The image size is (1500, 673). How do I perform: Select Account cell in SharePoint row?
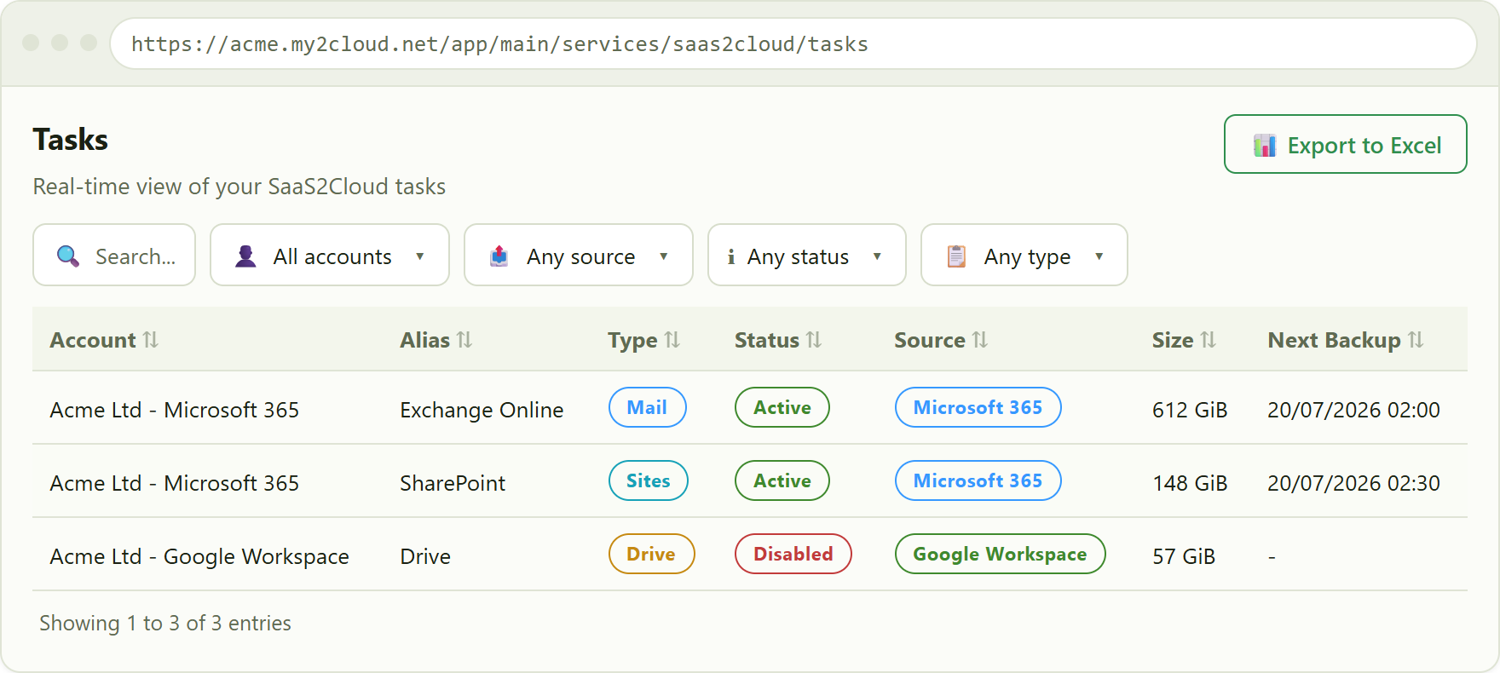(x=175, y=483)
